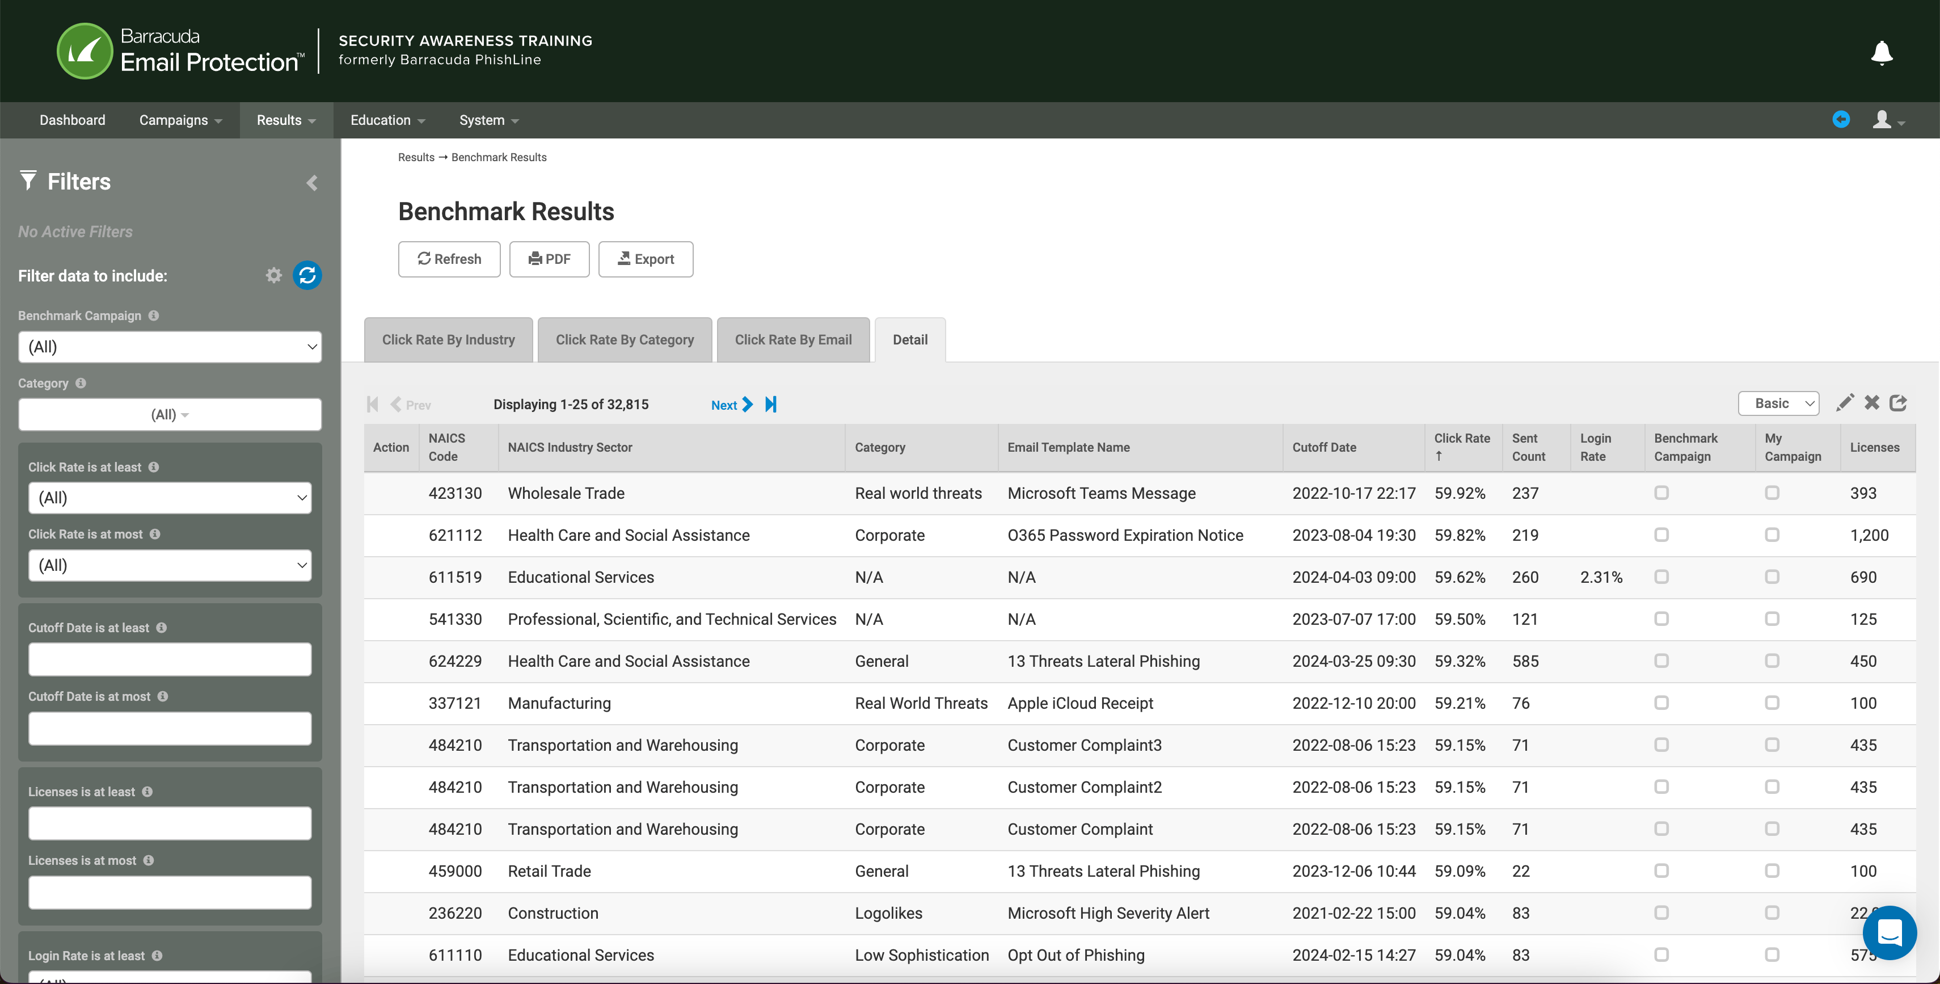
Task: Check Benchmark Campaign for Retail Trade row
Action: coord(1662,871)
